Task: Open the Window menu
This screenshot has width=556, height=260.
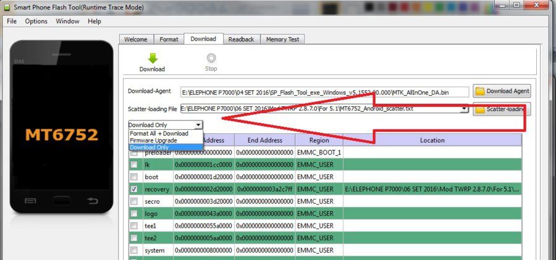Action: click(x=67, y=21)
